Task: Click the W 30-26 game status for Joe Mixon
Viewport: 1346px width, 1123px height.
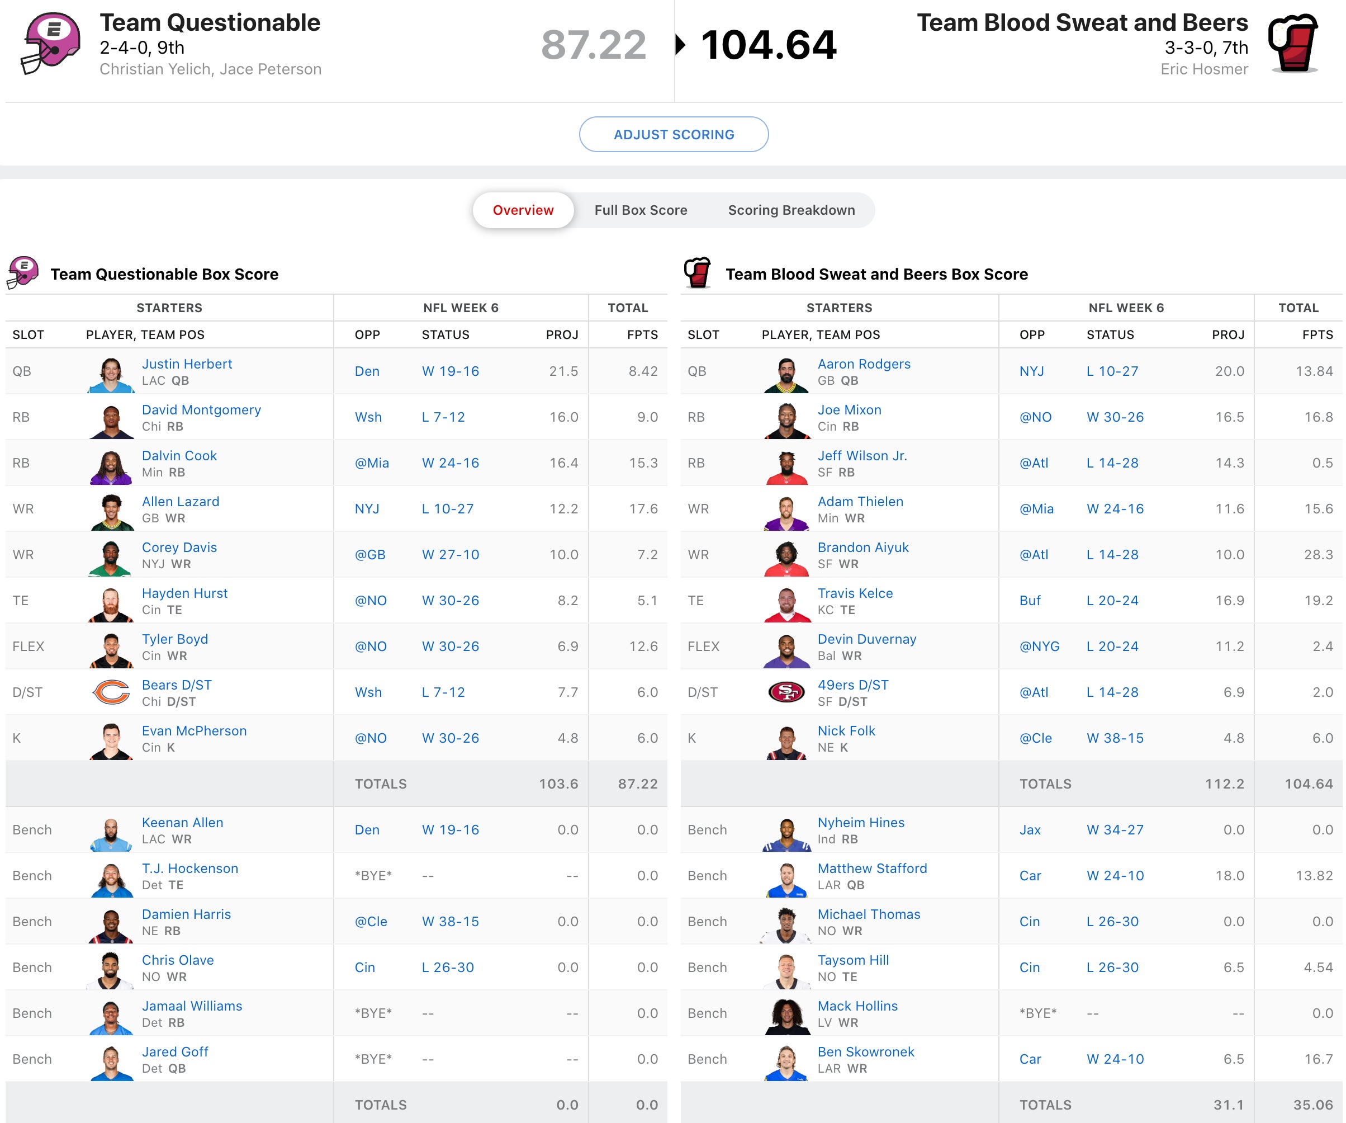Action: [x=1115, y=417]
